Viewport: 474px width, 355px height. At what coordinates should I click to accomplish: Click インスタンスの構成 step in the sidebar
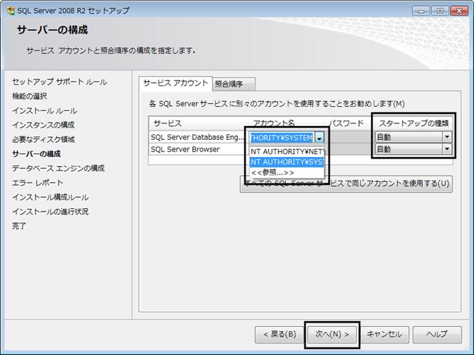pyautogui.click(x=43, y=125)
